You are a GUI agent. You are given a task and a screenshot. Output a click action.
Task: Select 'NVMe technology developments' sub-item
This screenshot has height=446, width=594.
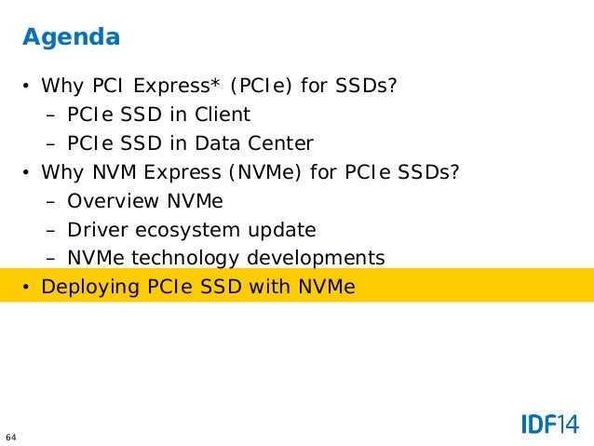click(x=226, y=259)
